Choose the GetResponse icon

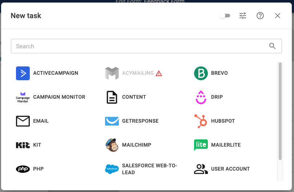(x=112, y=121)
